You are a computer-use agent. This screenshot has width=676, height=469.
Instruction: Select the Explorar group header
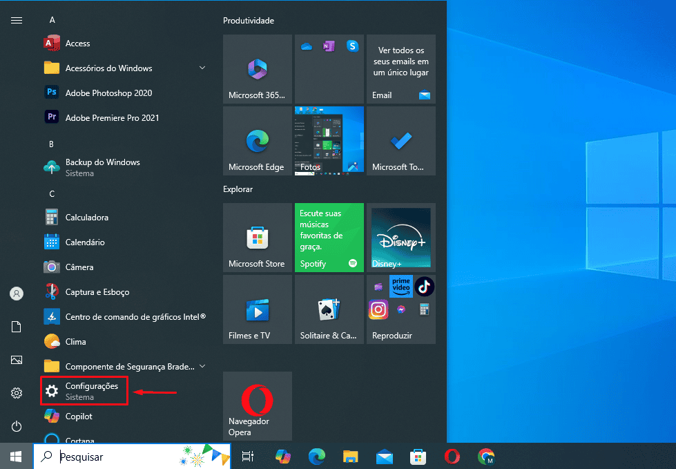click(238, 189)
